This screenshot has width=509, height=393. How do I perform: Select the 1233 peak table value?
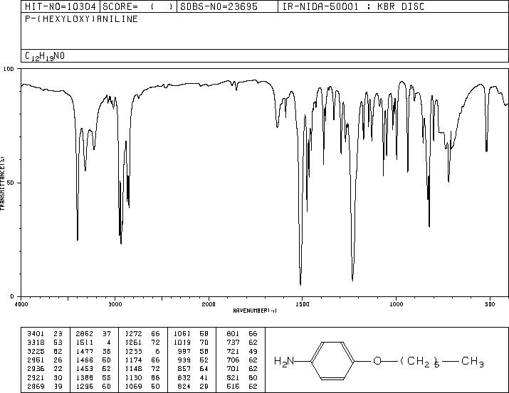click(133, 351)
